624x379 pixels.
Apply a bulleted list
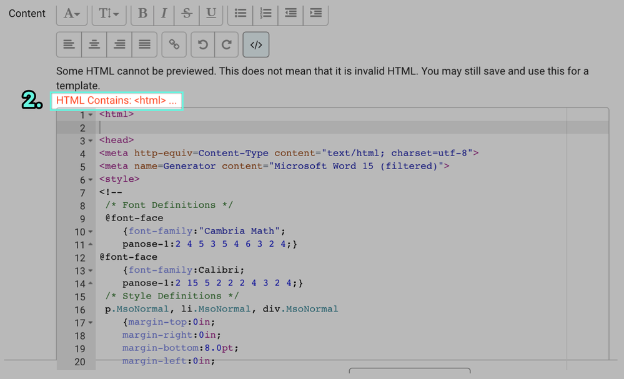click(x=240, y=14)
